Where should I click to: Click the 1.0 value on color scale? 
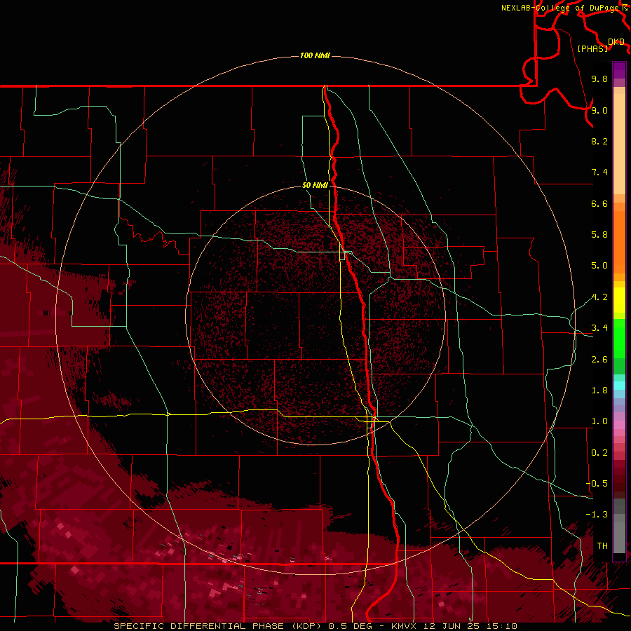pyautogui.click(x=599, y=421)
